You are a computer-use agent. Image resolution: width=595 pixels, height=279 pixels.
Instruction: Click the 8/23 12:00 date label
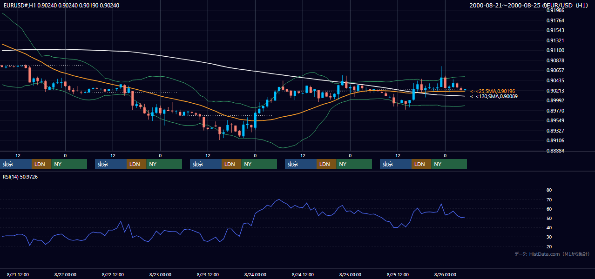(x=208, y=275)
